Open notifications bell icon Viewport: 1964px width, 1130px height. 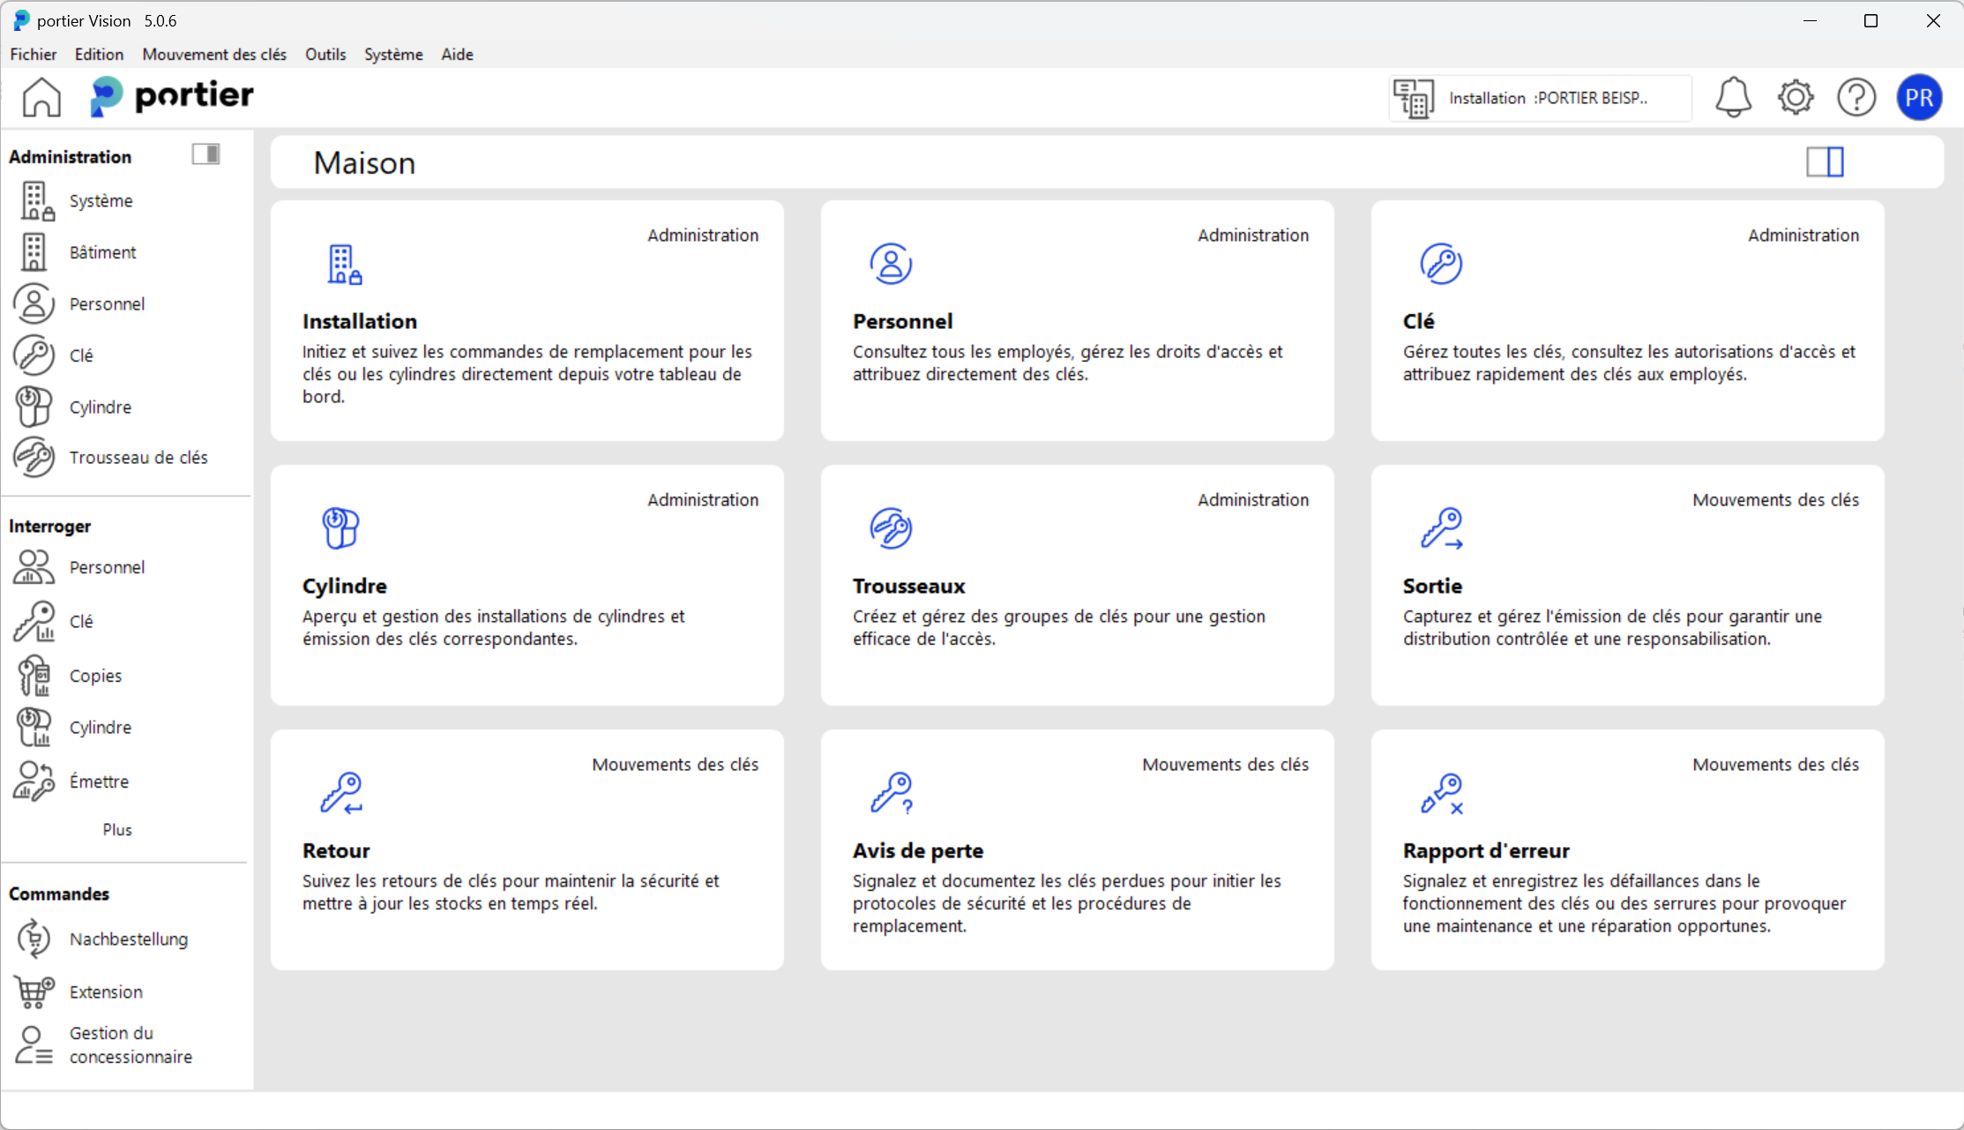point(1732,97)
